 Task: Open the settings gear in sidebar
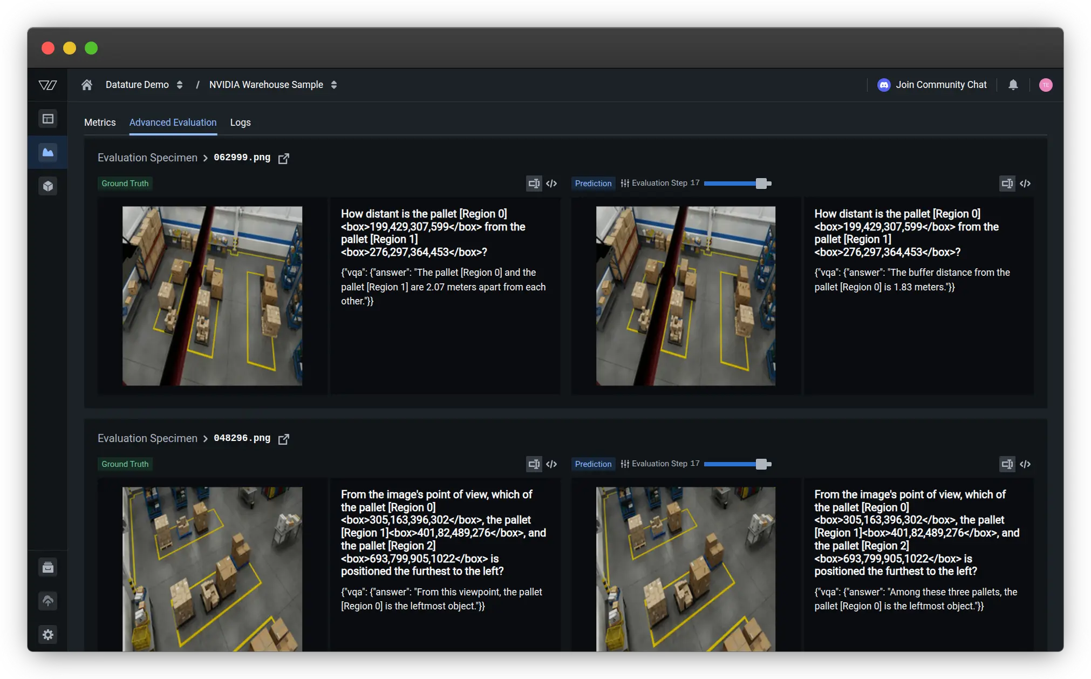pyautogui.click(x=48, y=635)
